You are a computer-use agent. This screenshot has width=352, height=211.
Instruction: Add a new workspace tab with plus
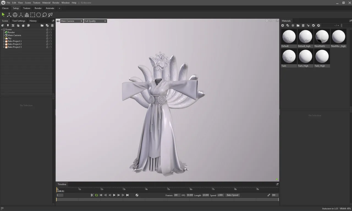point(59,8)
